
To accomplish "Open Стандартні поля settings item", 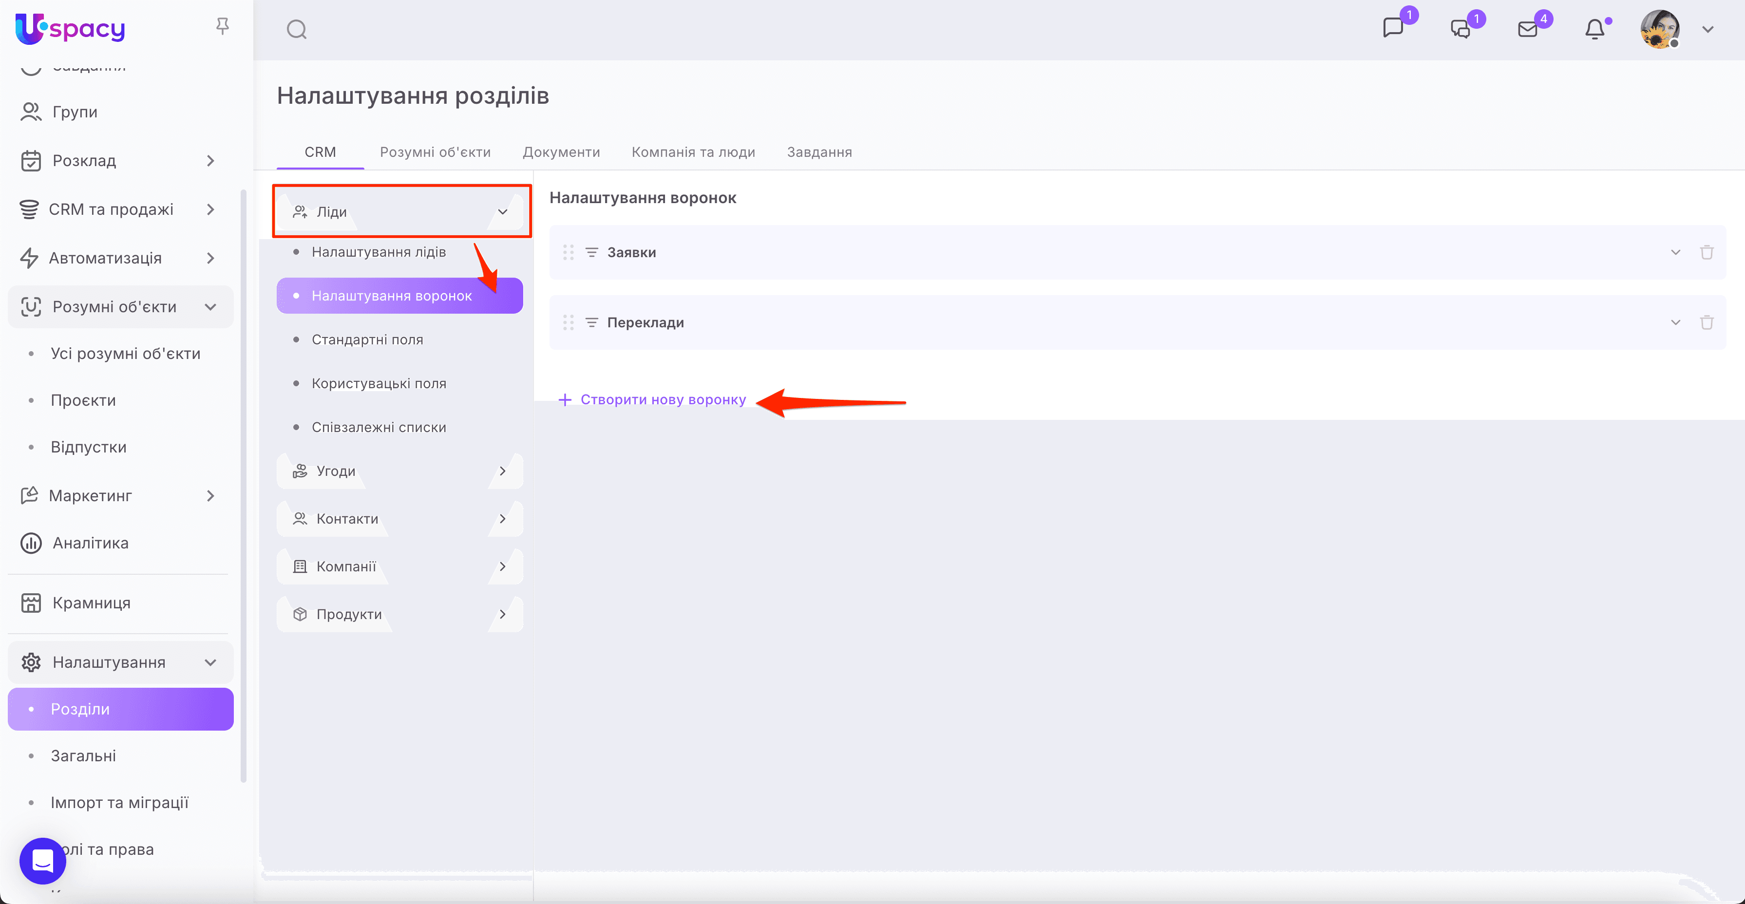I will (367, 340).
